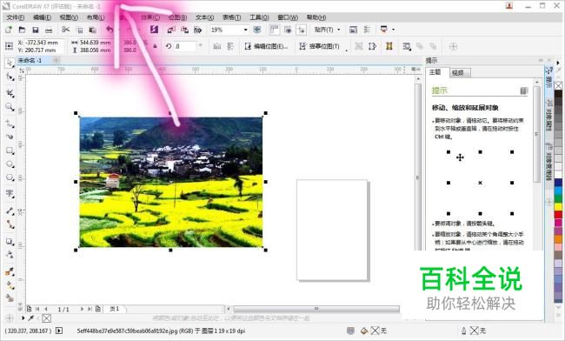Viewport: 565px width, 341px height.
Task: Open the 工具 menu
Action: point(259,17)
